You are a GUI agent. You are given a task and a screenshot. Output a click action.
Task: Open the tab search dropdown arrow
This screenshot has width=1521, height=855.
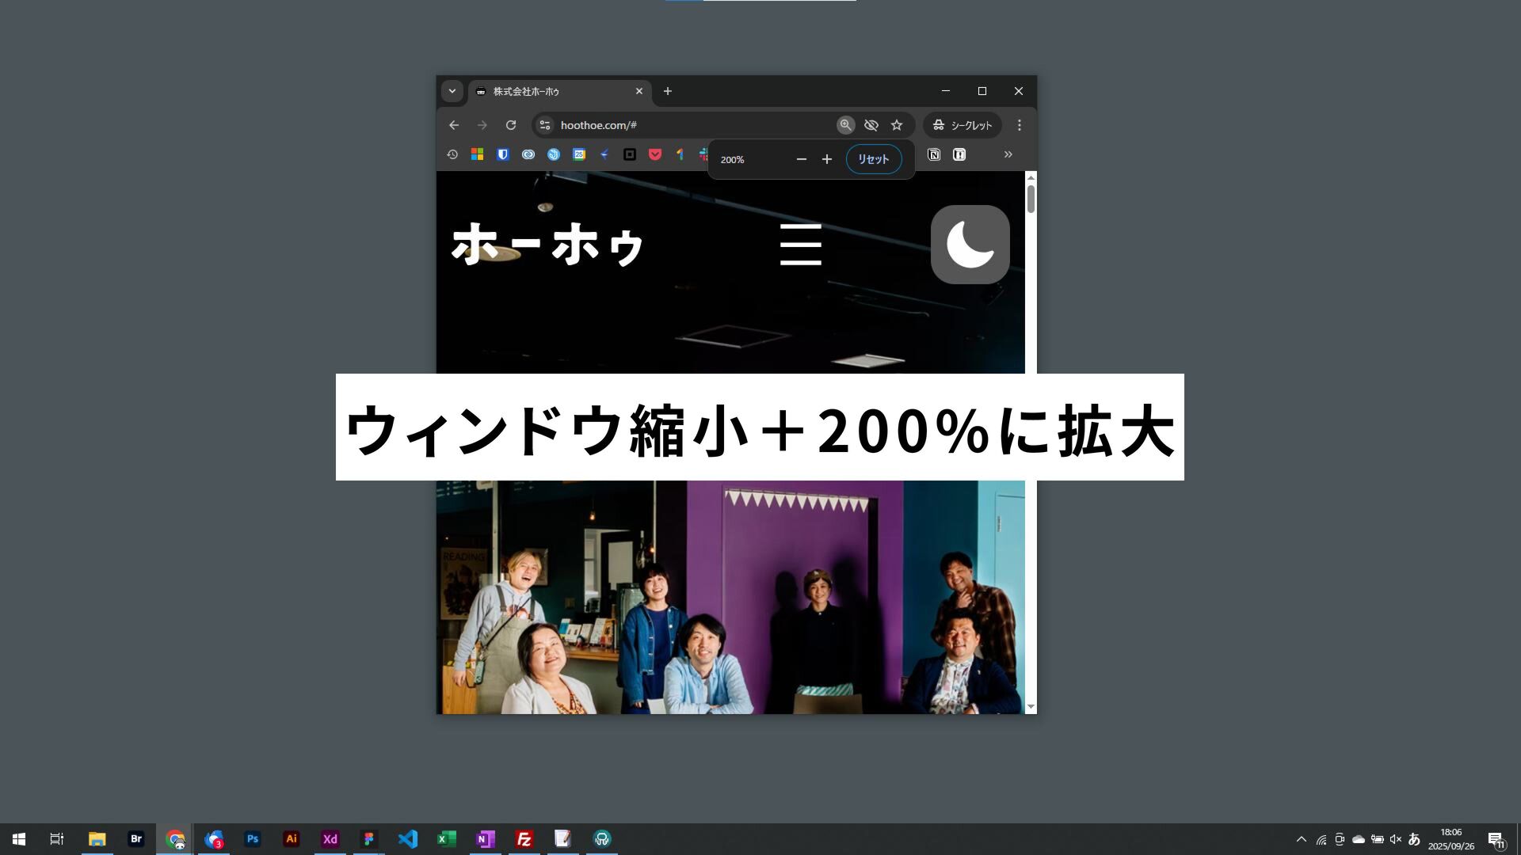(452, 91)
